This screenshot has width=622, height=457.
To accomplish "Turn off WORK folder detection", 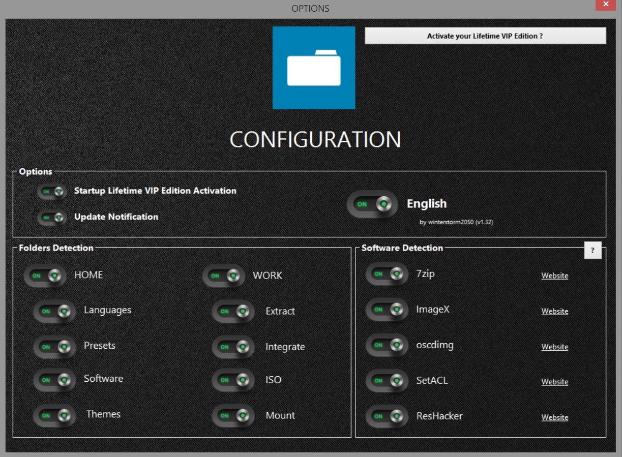I will [x=224, y=276].
